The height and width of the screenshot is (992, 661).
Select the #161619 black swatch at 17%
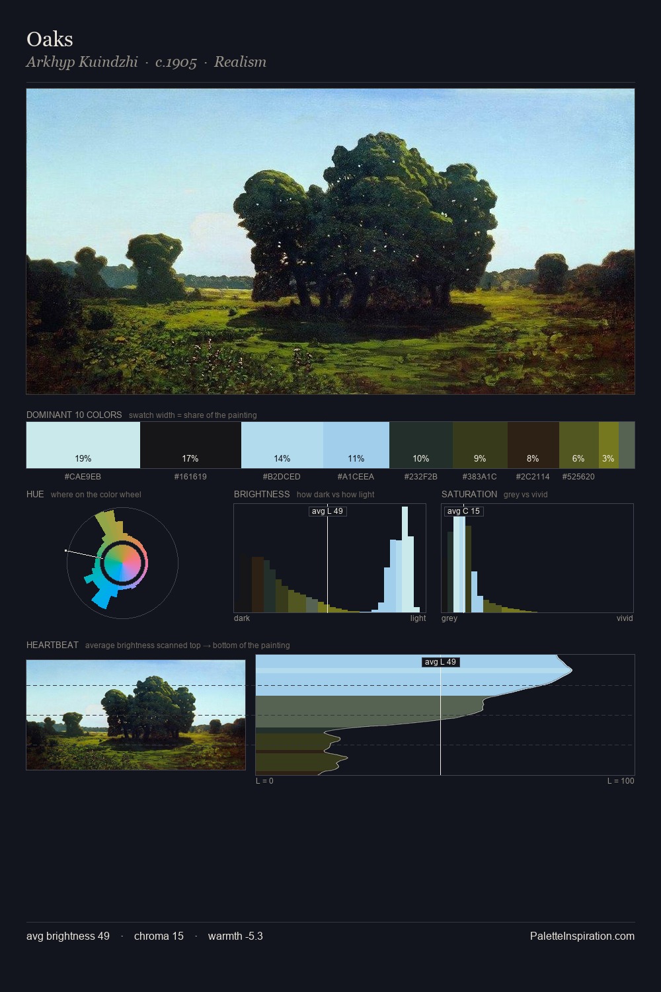pyautogui.click(x=190, y=445)
